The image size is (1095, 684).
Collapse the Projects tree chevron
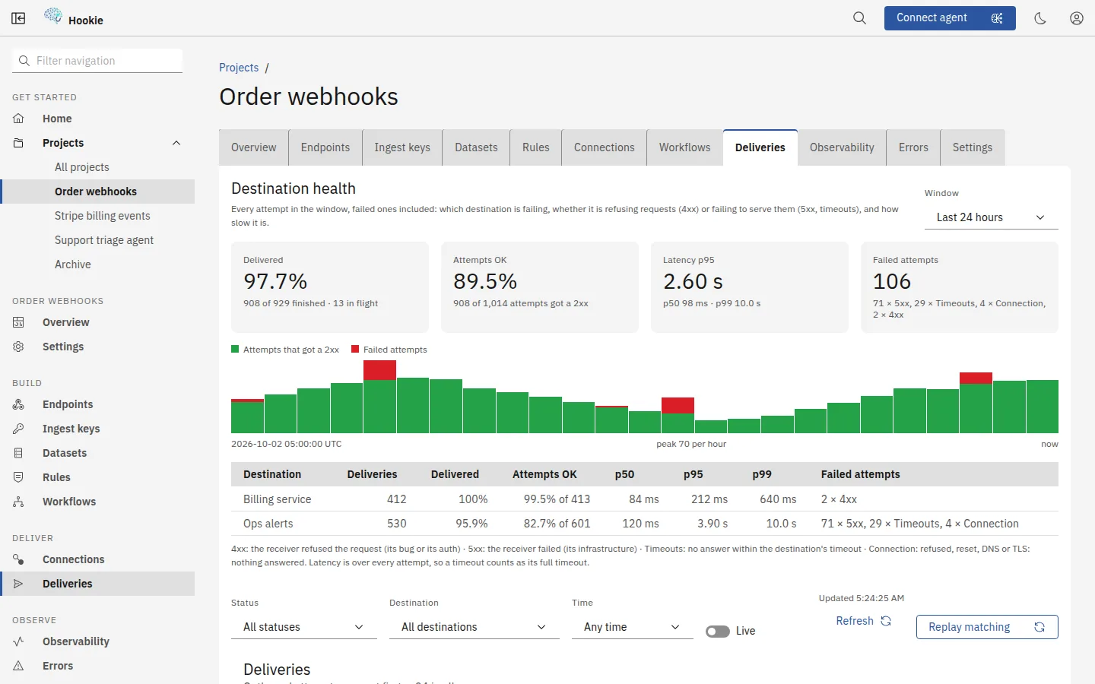click(176, 143)
